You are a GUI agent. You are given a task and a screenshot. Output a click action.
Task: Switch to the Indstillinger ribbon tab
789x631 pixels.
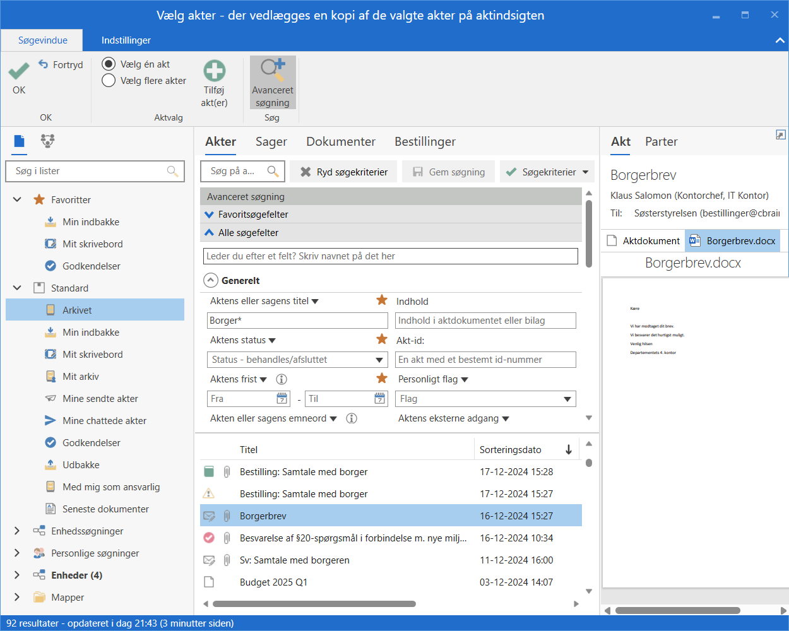pos(126,40)
